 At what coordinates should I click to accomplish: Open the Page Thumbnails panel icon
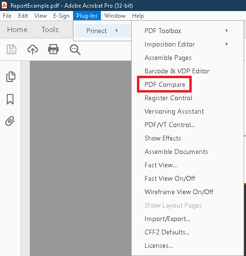coord(11,77)
